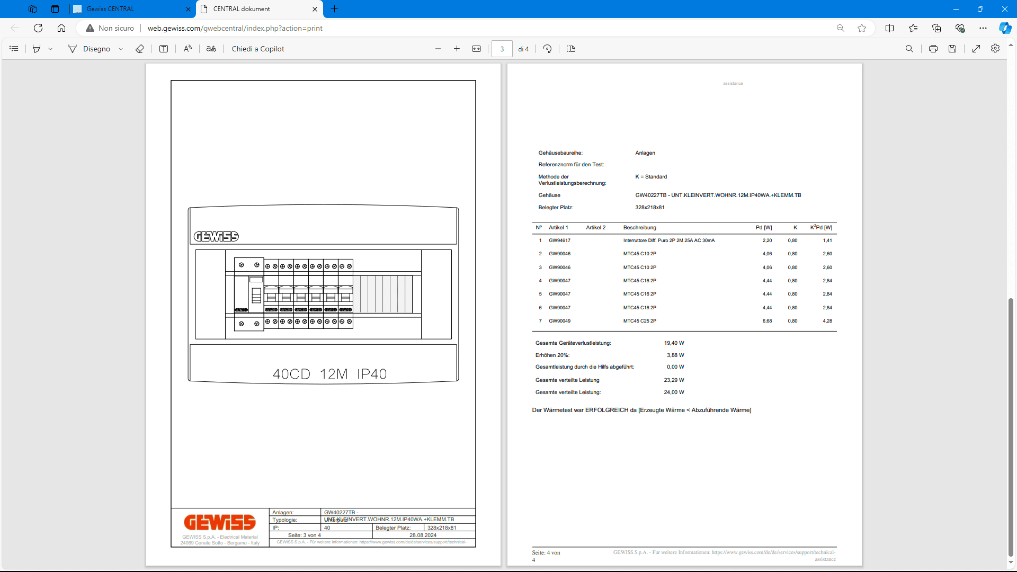Screen dimensions: 1017x572
Task: Open the Copilot sidebar
Action: coord(1005,28)
